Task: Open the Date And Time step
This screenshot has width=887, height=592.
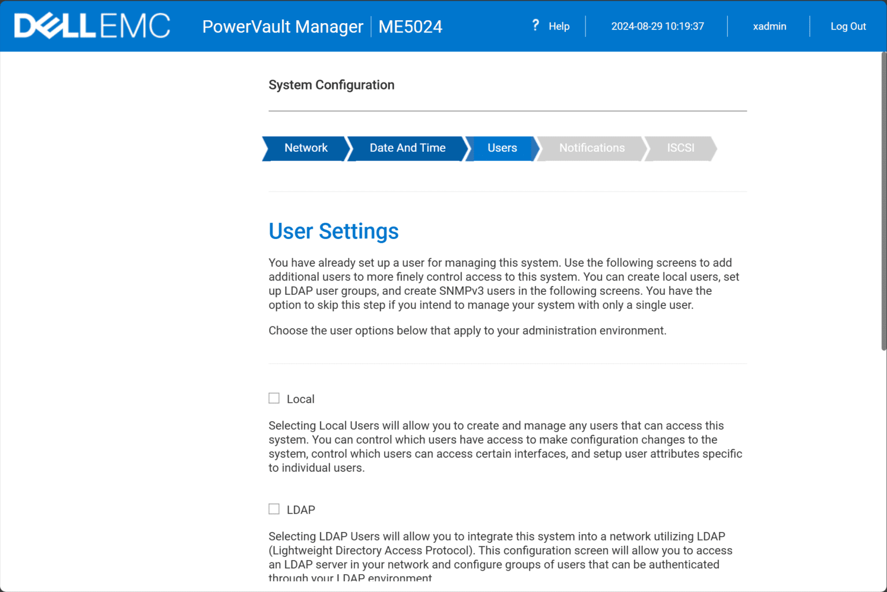Action: 407,148
